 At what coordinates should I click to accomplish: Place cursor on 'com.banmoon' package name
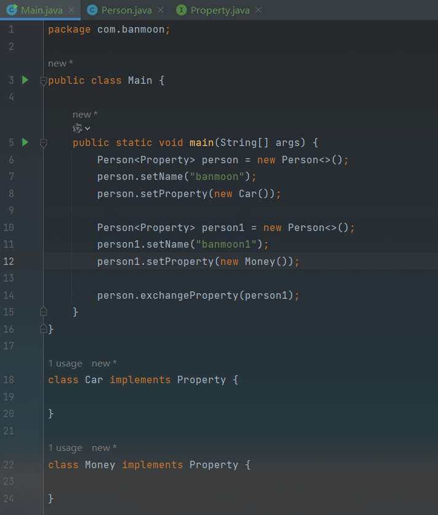coord(131,30)
